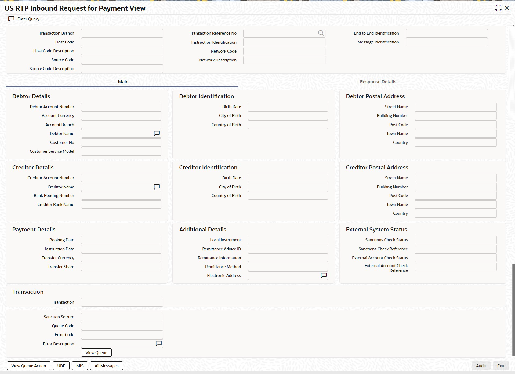Open Creditor Name text popup icon

[157, 187]
